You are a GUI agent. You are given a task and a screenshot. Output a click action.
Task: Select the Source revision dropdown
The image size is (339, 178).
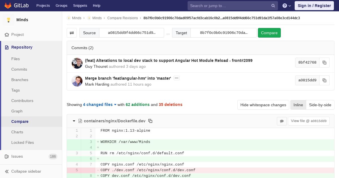click(132, 33)
